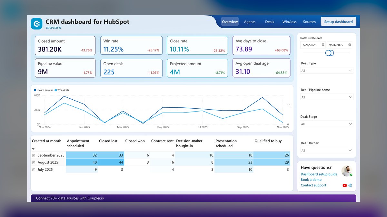387x217 pixels.
Task: Open the Dashboard setup guide link
Action: click(x=319, y=174)
